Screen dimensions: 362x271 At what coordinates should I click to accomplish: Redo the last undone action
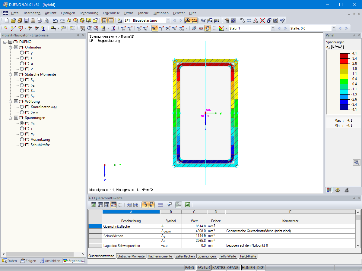click(x=62, y=20)
